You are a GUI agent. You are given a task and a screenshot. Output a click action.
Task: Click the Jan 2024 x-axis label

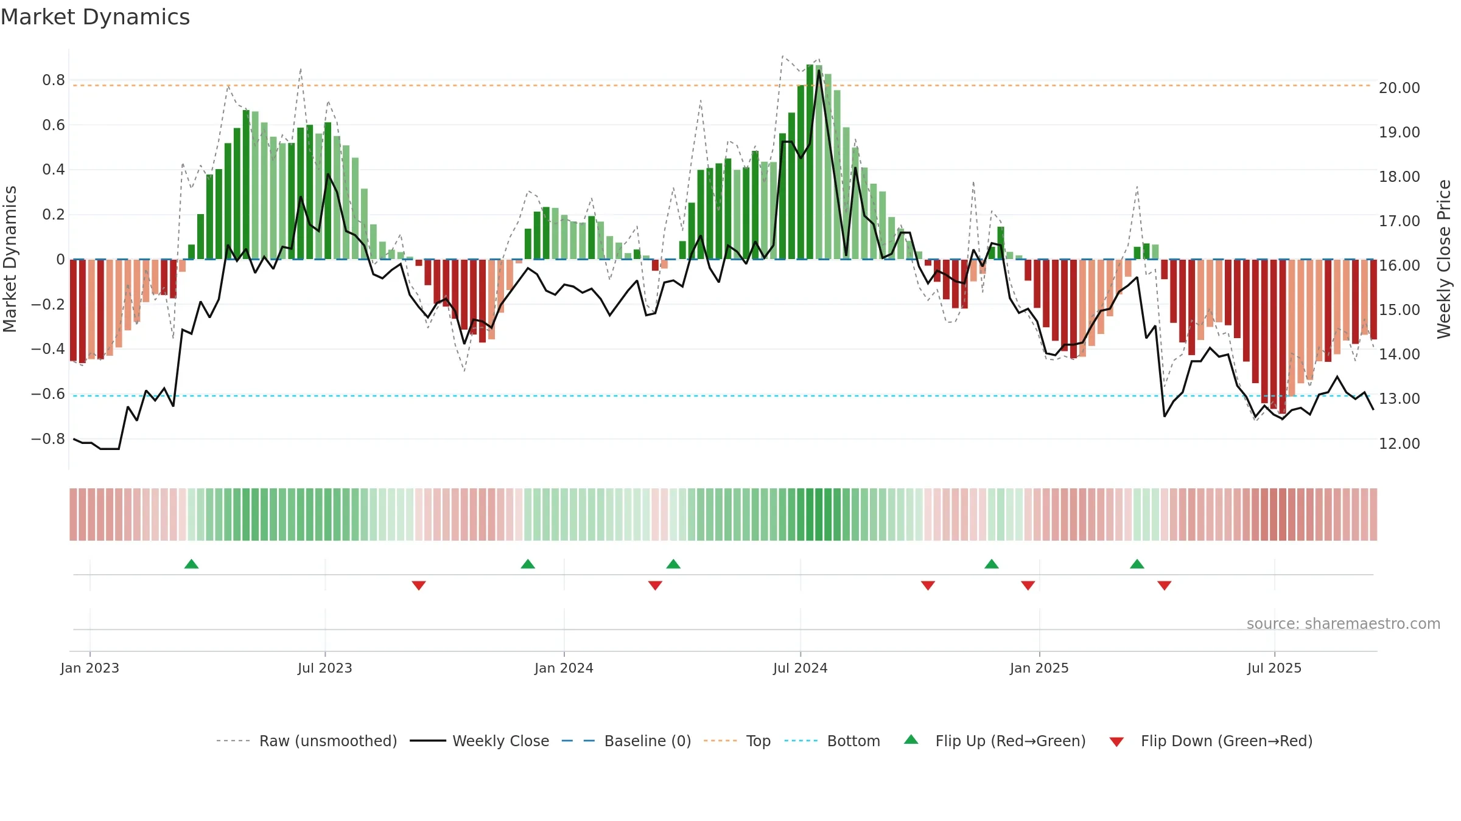(564, 668)
